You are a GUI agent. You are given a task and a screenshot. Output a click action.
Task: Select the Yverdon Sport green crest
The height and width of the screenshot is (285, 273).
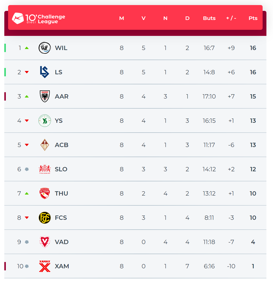coord(45,121)
